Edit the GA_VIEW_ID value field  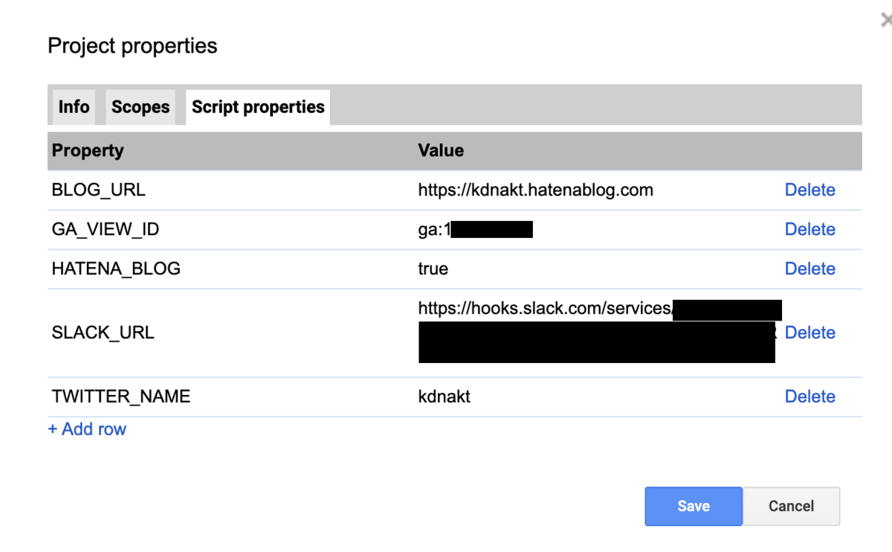tap(476, 229)
